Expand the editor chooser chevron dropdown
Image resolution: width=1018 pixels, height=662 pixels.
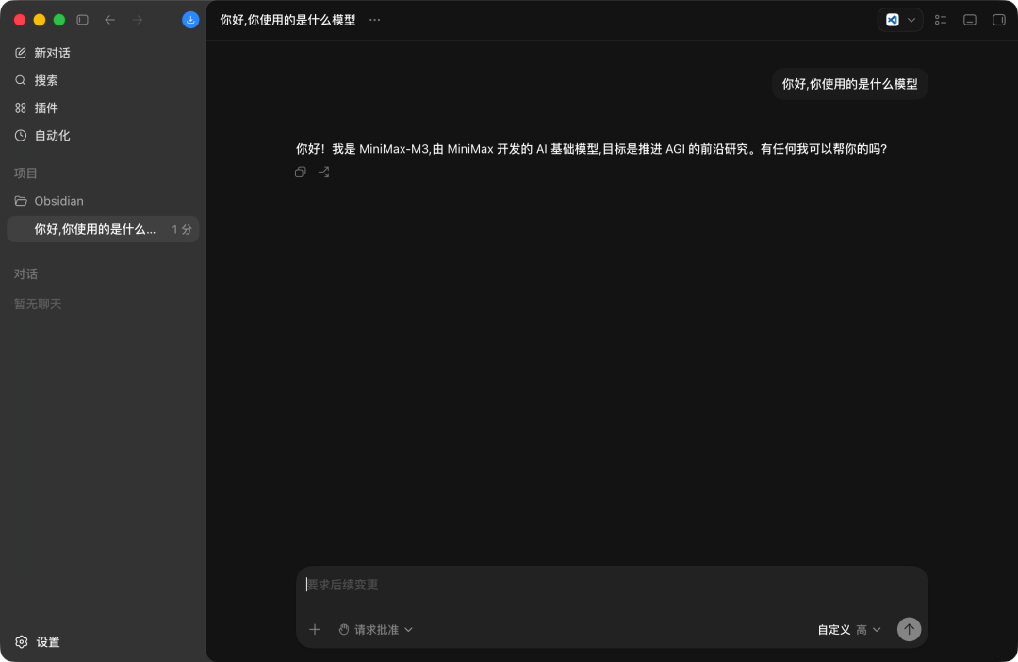click(x=911, y=20)
